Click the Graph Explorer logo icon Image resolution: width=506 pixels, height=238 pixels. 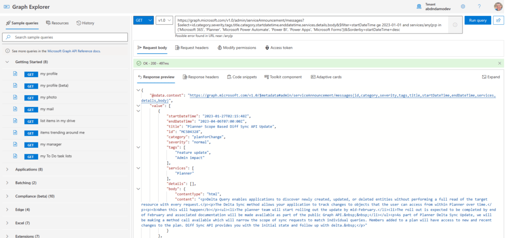[6, 7]
